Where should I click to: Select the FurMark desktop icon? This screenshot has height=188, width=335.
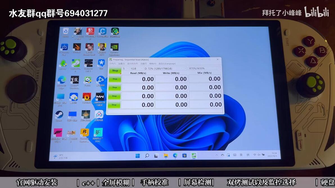pyautogui.click(x=87, y=98)
